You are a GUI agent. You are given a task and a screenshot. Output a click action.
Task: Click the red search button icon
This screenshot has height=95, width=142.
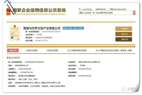[134, 13]
